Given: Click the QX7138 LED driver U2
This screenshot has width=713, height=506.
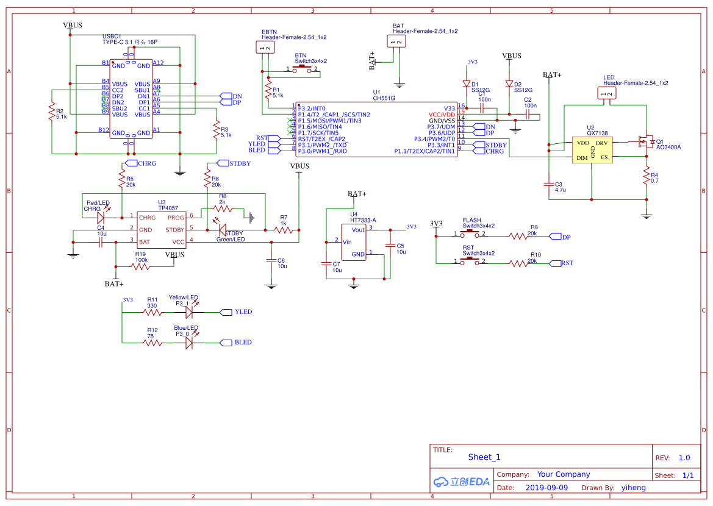Looking at the screenshot, I should tap(591, 149).
